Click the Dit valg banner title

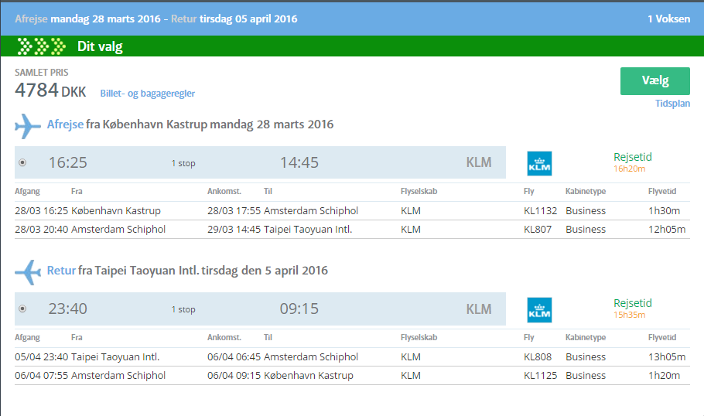coord(100,46)
